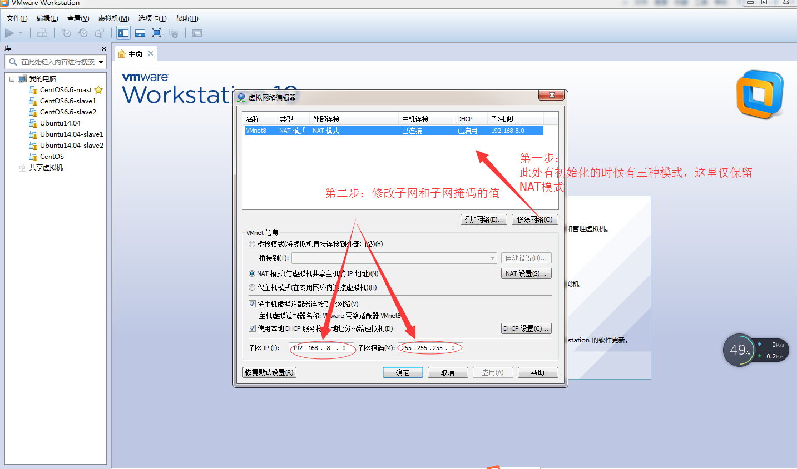Select the CentOS virtual machine entry
The image size is (797, 469).
[52, 156]
